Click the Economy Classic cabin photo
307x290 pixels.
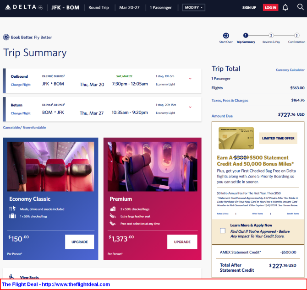tap(50, 166)
